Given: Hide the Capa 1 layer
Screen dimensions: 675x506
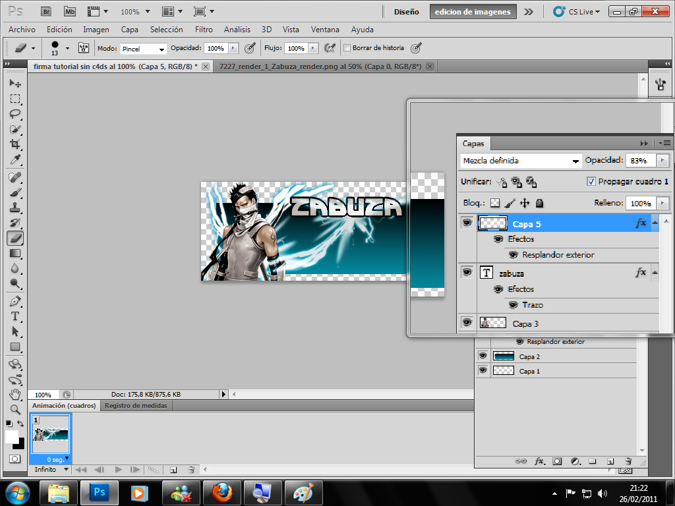Looking at the screenshot, I should point(483,370).
